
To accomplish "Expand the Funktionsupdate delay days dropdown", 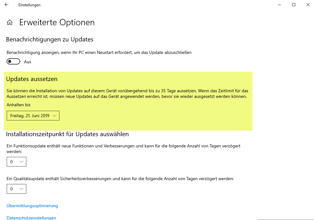I will point(17,162).
